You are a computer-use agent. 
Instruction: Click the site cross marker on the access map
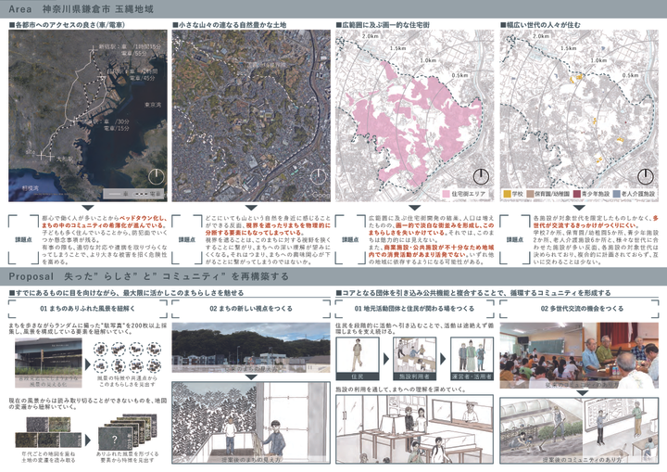click(42, 155)
